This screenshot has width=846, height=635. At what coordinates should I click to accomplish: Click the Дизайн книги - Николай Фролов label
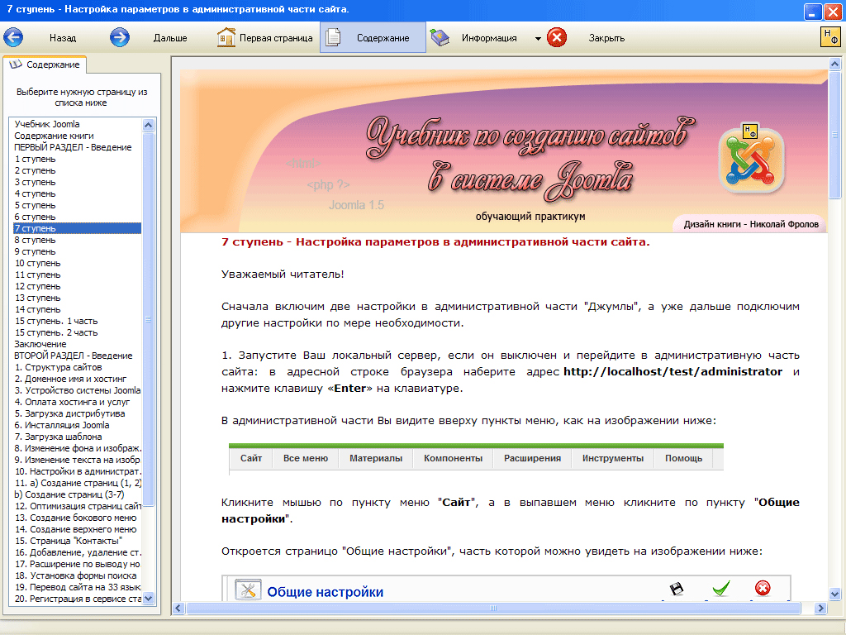(x=751, y=224)
